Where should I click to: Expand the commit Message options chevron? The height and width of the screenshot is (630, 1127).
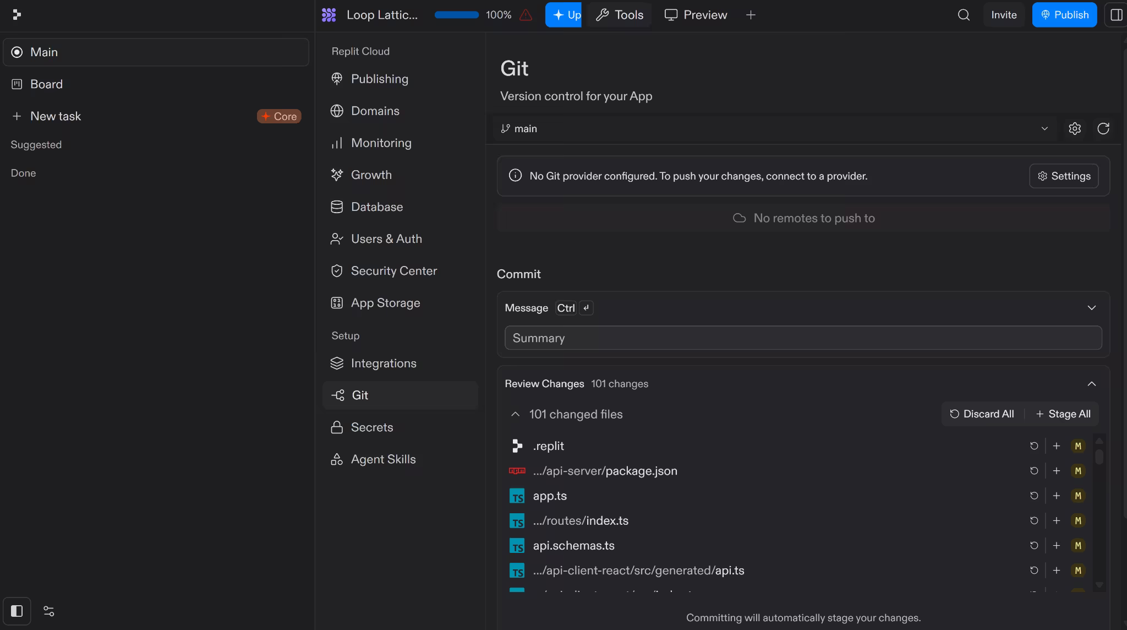click(1092, 308)
